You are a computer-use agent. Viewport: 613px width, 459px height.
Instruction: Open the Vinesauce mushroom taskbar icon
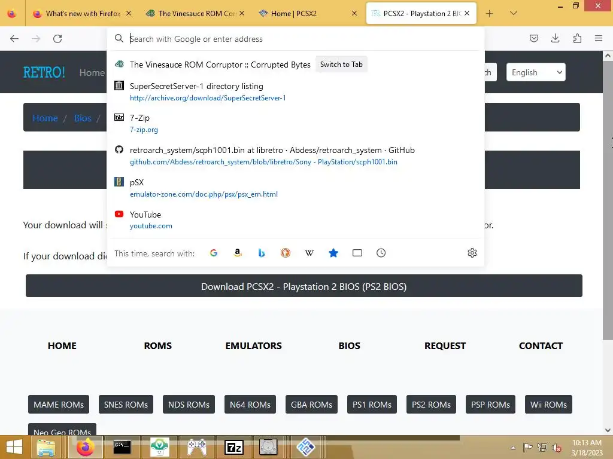159,447
